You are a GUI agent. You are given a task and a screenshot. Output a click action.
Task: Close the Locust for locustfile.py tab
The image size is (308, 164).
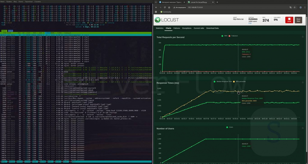213,2
